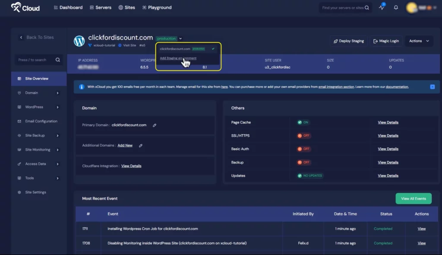The height and width of the screenshot is (255, 442).
Task: Click SSL/HTTPS OFF status badge
Action: point(303,135)
